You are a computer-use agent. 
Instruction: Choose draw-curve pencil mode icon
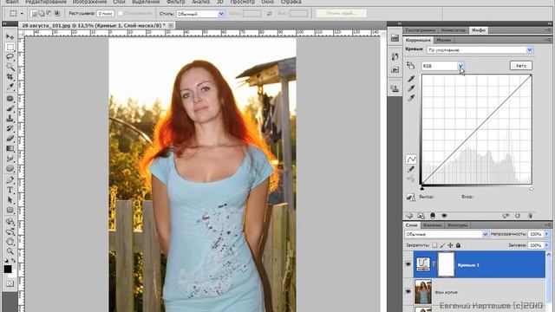coord(411,170)
